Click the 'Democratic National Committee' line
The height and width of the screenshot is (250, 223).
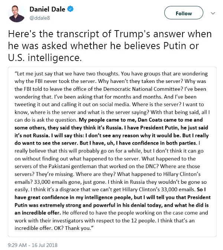(110, 89)
